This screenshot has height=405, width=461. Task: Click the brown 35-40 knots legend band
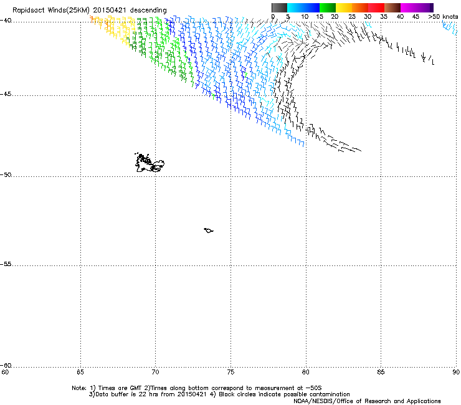[x=392, y=7]
